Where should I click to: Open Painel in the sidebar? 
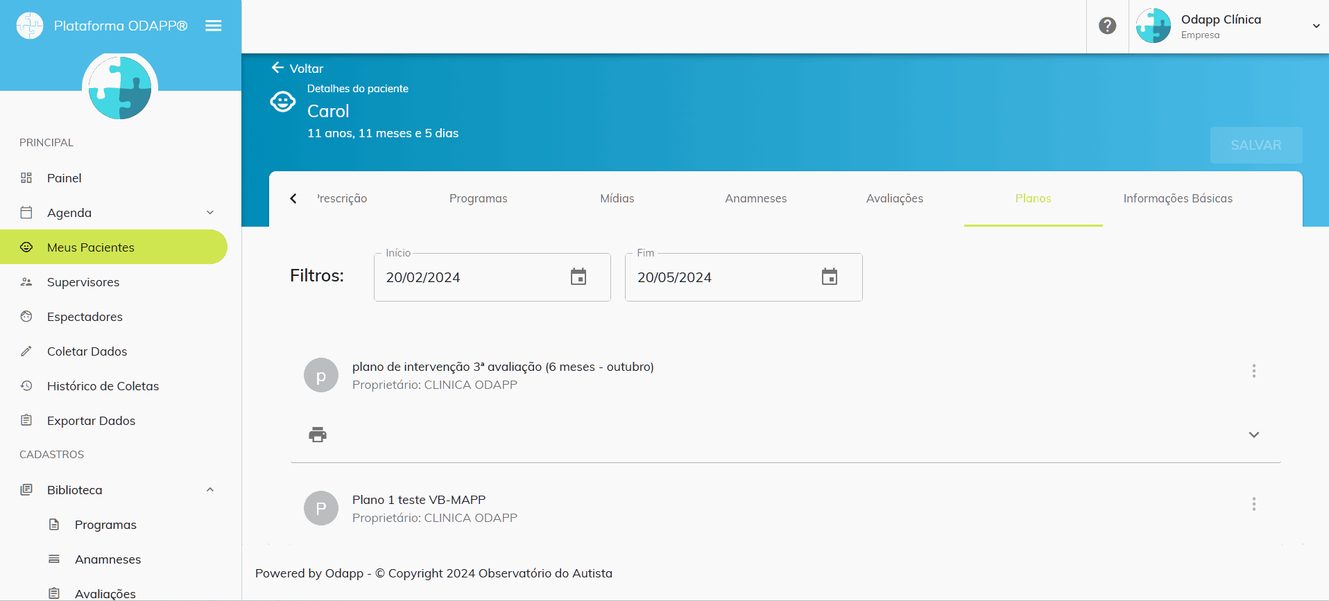pyautogui.click(x=114, y=178)
